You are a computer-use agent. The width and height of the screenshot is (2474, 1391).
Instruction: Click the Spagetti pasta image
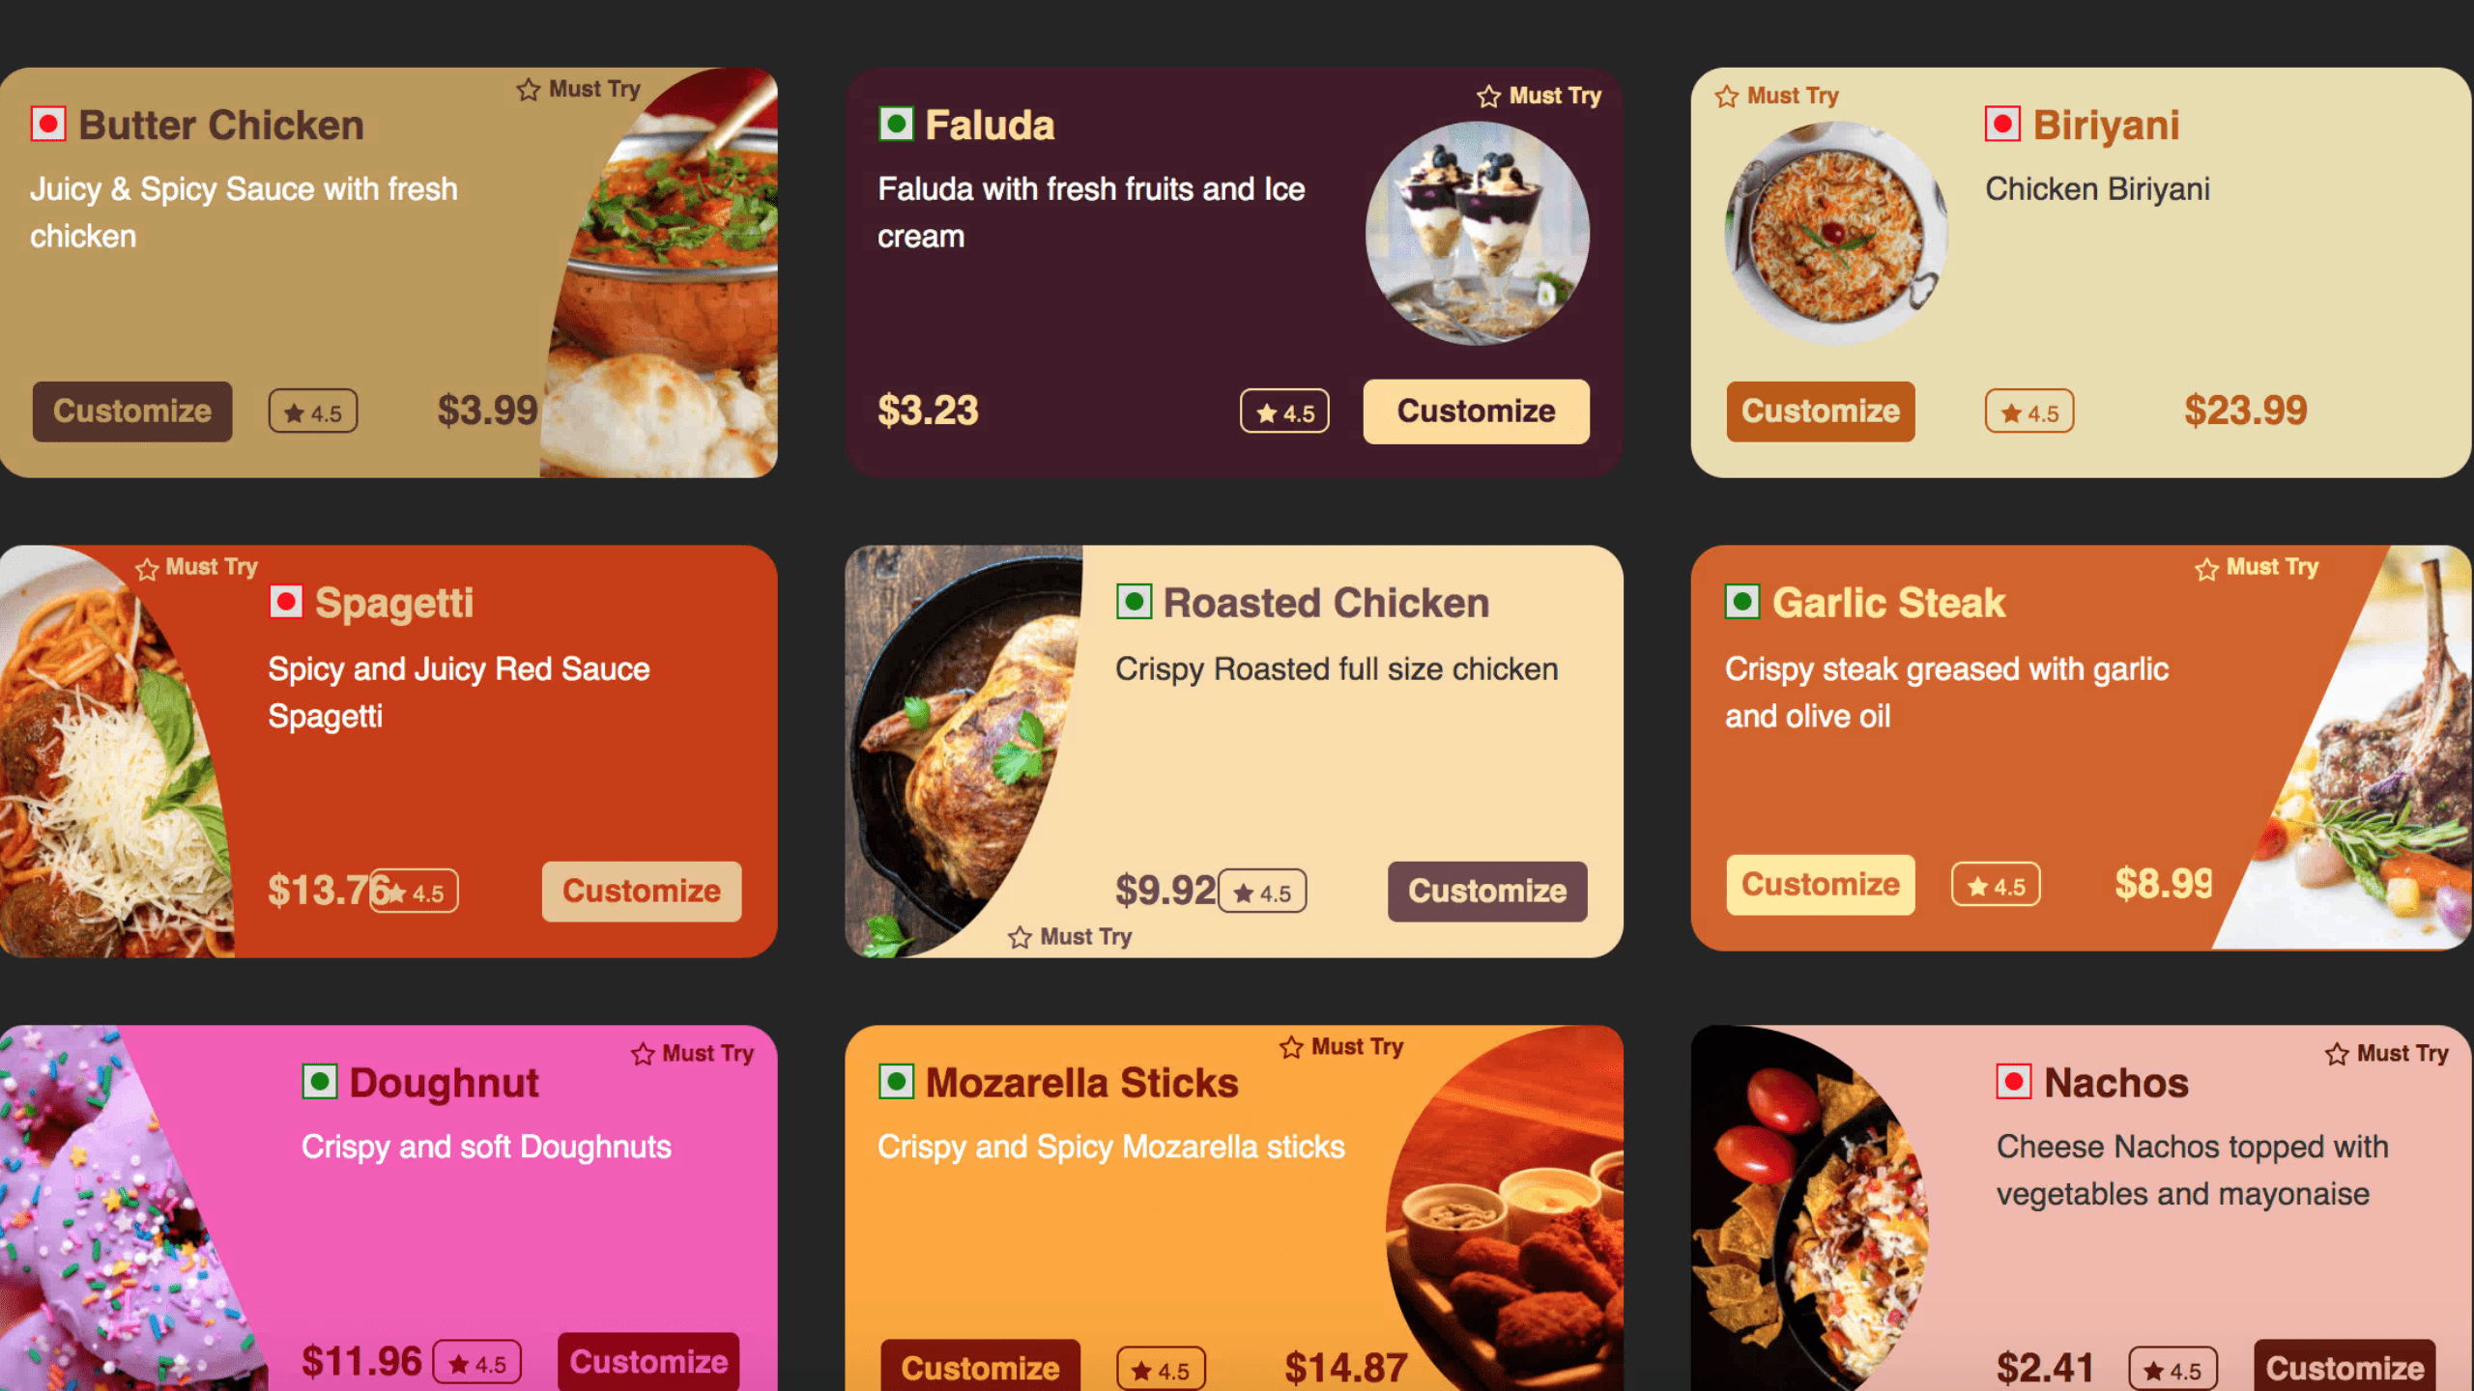point(111,752)
